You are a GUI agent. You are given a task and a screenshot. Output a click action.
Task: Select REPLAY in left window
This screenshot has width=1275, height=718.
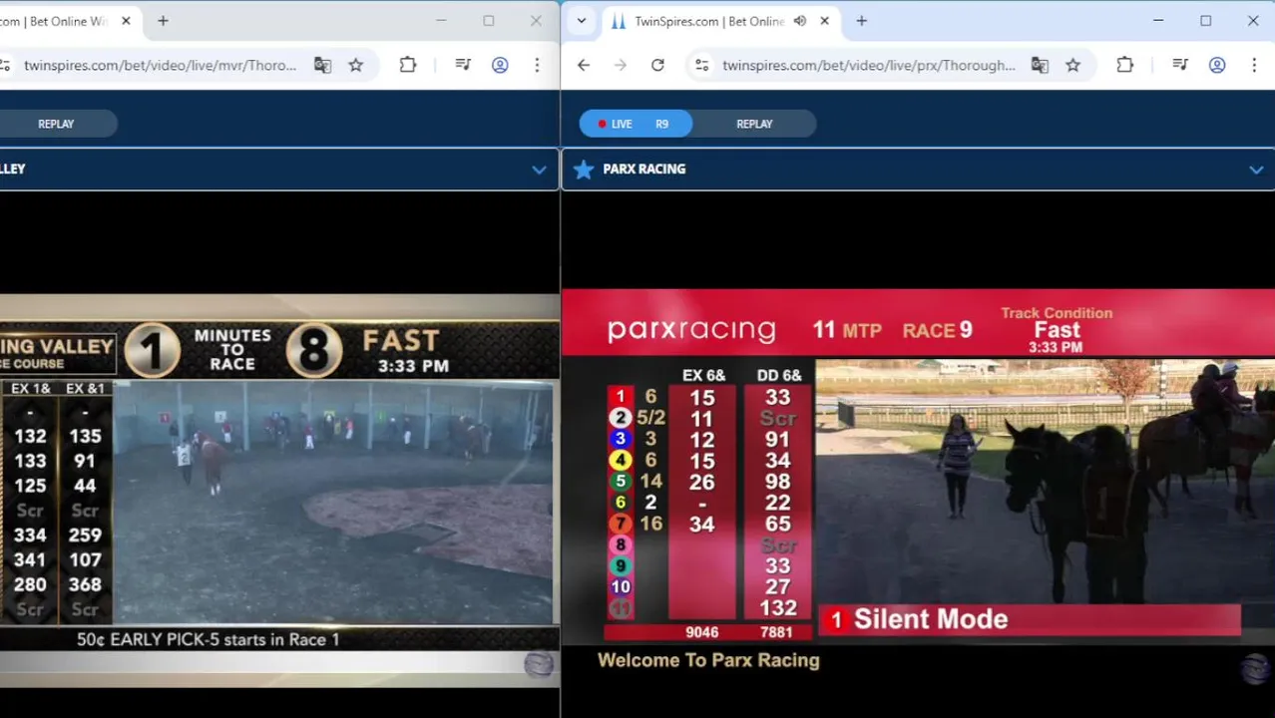56,124
